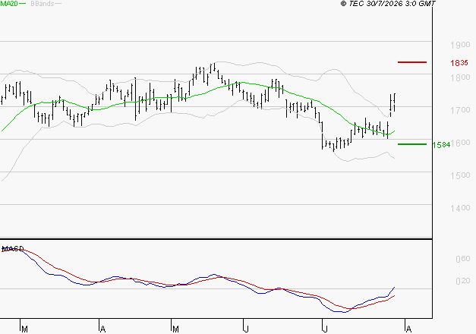Click the green 1584 support label

click(441, 145)
